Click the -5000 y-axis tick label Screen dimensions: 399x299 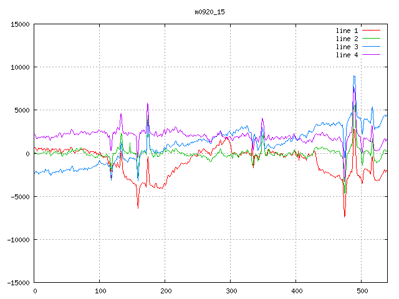click(19, 197)
